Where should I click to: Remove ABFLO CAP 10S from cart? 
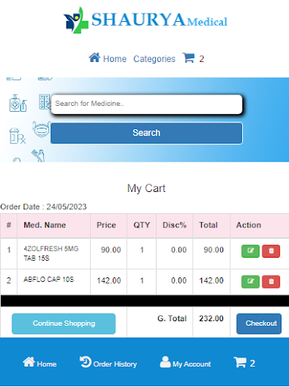tap(271, 281)
